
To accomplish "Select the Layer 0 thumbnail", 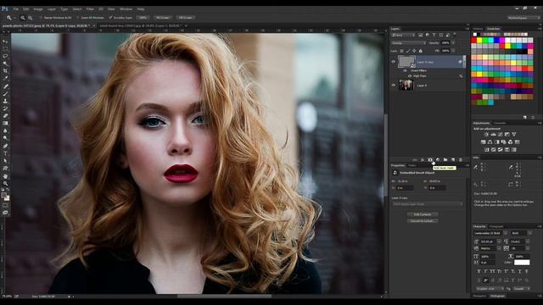I will (406, 85).
